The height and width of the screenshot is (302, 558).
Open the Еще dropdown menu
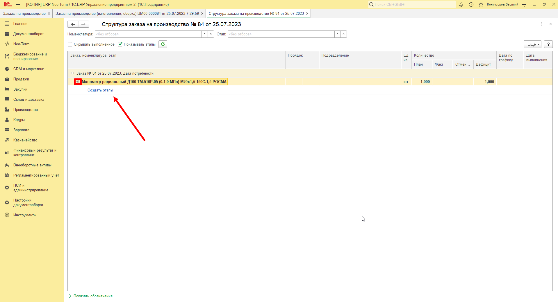click(x=533, y=44)
